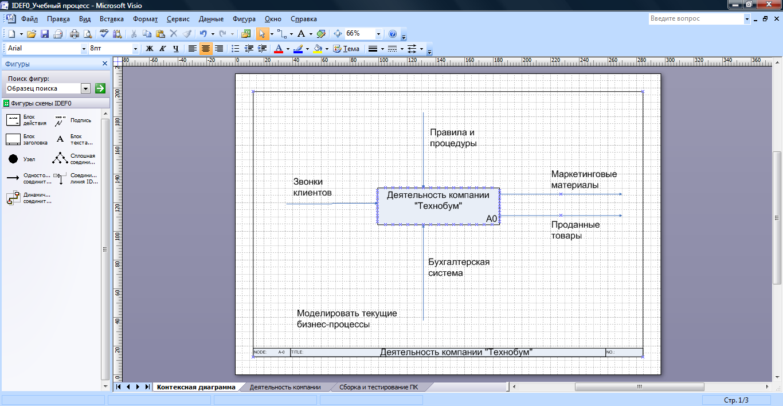This screenshot has width=783, height=406.
Task: Open the zoom level dropdown (66%)
Action: pos(378,34)
